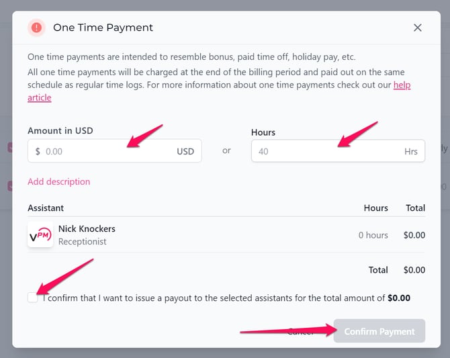Close the One Time Payment dialog
The width and height of the screenshot is (450, 358).
tap(418, 28)
